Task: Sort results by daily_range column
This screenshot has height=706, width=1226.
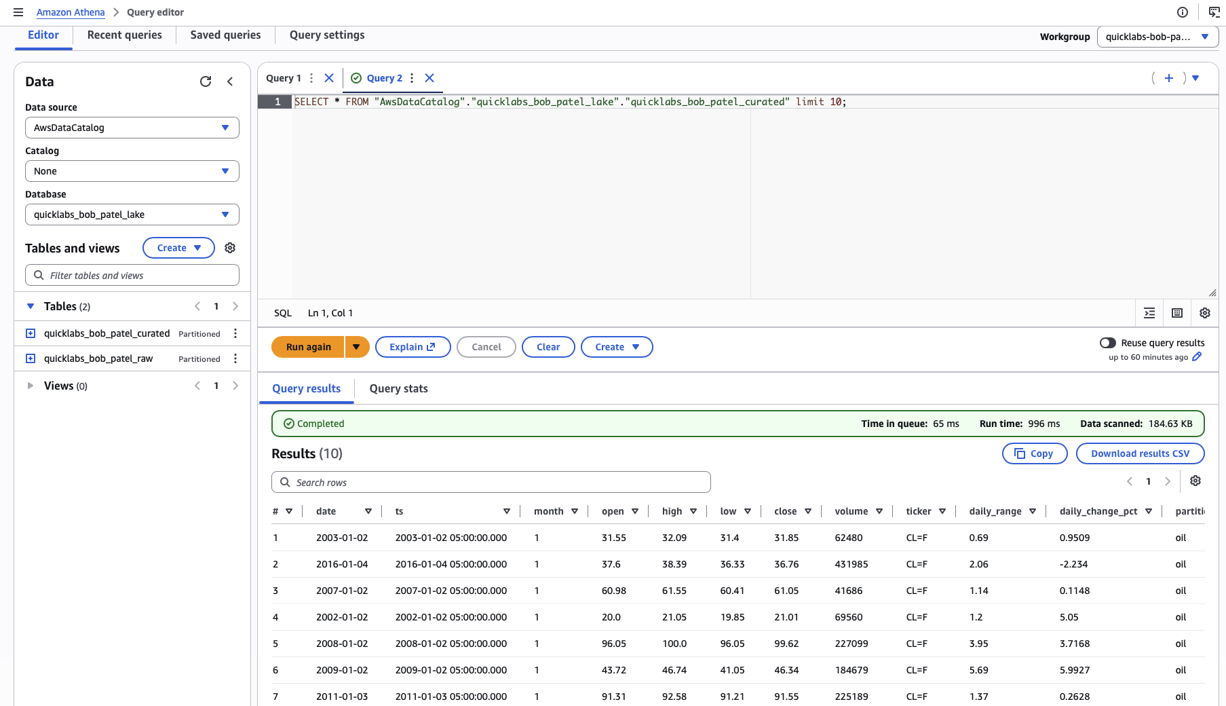Action: [x=1033, y=511]
